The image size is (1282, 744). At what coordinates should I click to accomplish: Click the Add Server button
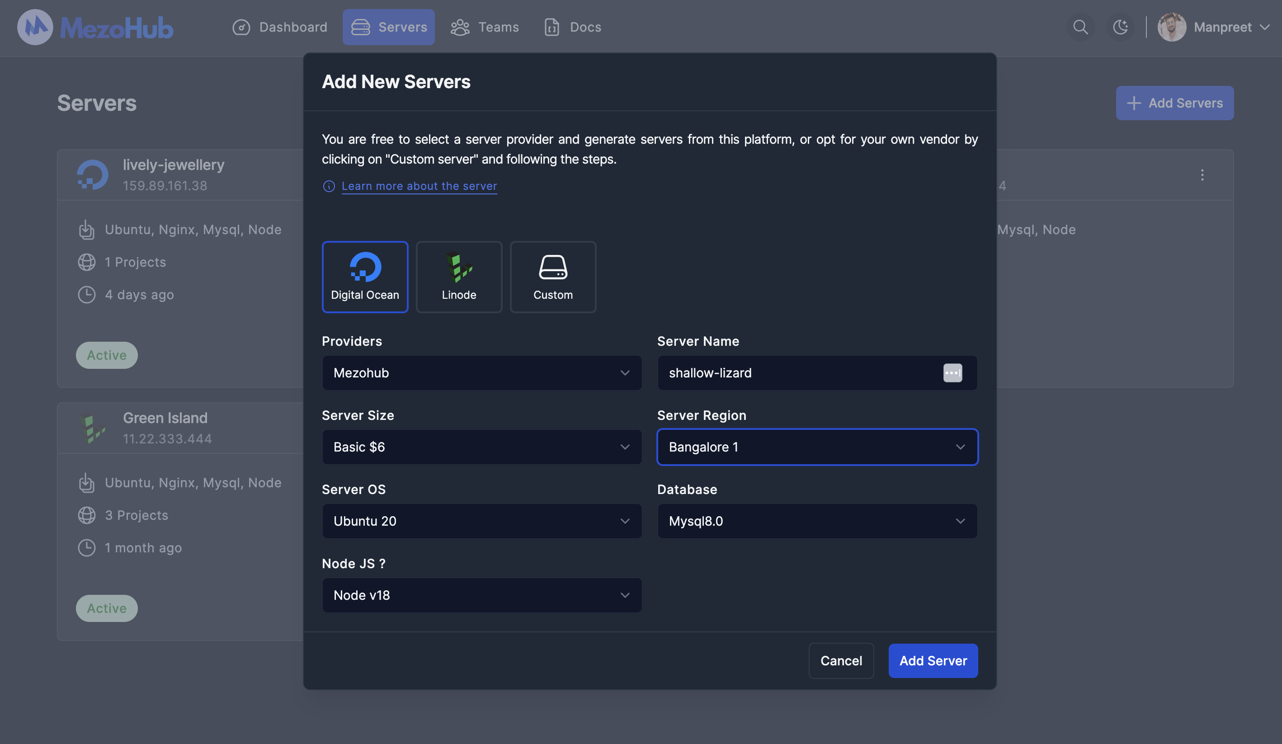[933, 660]
